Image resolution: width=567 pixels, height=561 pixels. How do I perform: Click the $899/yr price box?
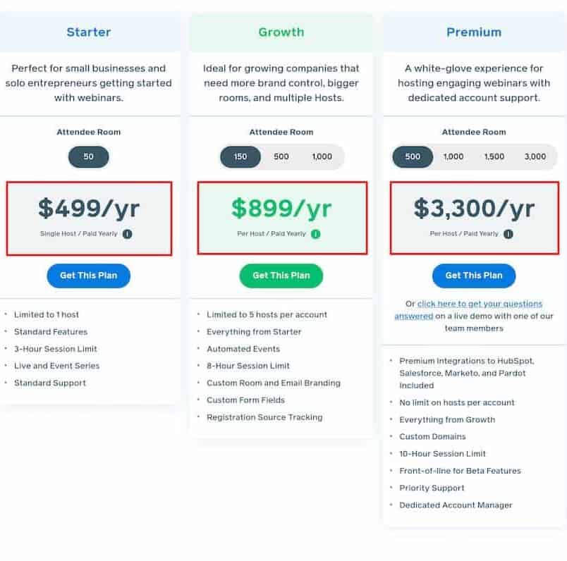pyautogui.click(x=282, y=218)
